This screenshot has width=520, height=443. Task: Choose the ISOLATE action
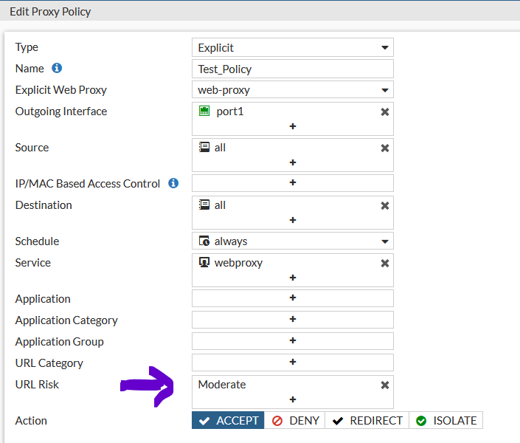(446, 421)
